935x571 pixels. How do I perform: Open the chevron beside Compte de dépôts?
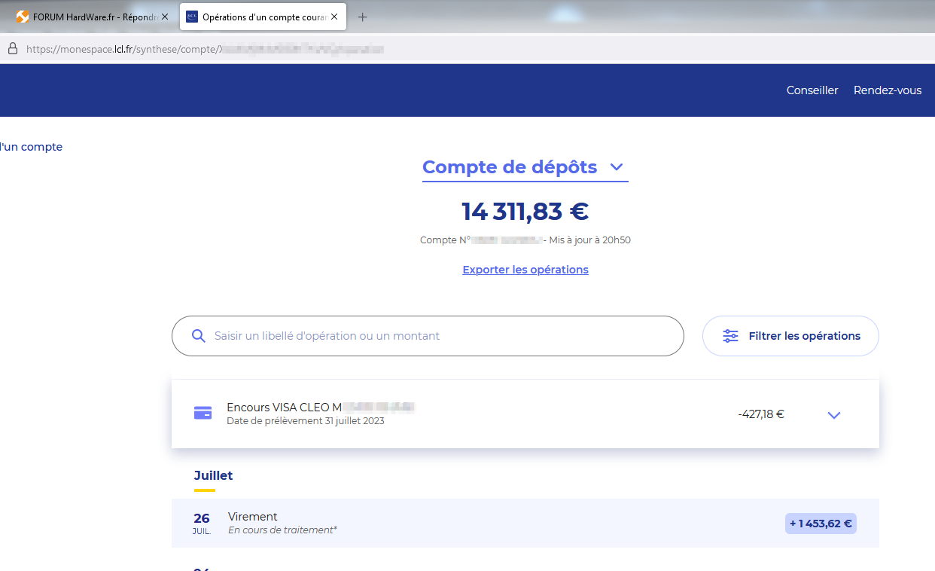pos(616,167)
